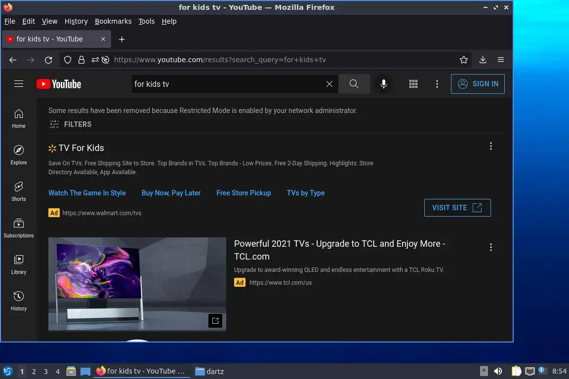Open 'TVs by Type' link
569x379 pixels.
pyautogui.click(x=306, y=193)
